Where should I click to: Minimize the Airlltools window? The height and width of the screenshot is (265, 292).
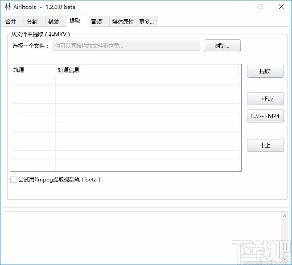241,7
